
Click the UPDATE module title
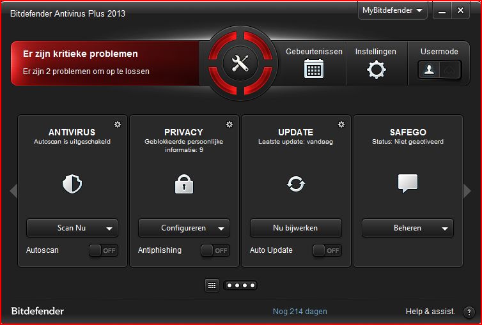[x=295, y=132]
